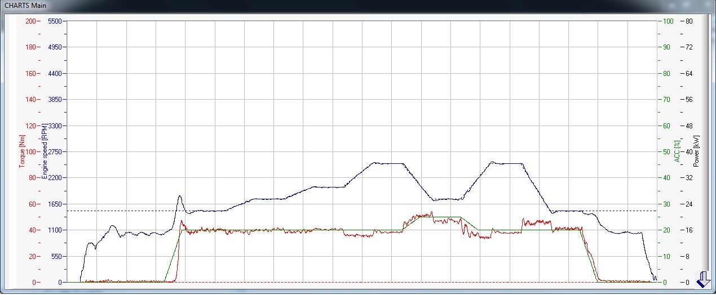Screen dimensions: 716x295
Task: Select the Engine speed [RPM] axis label
Action: pyautogui.click(x=44, y=151)
